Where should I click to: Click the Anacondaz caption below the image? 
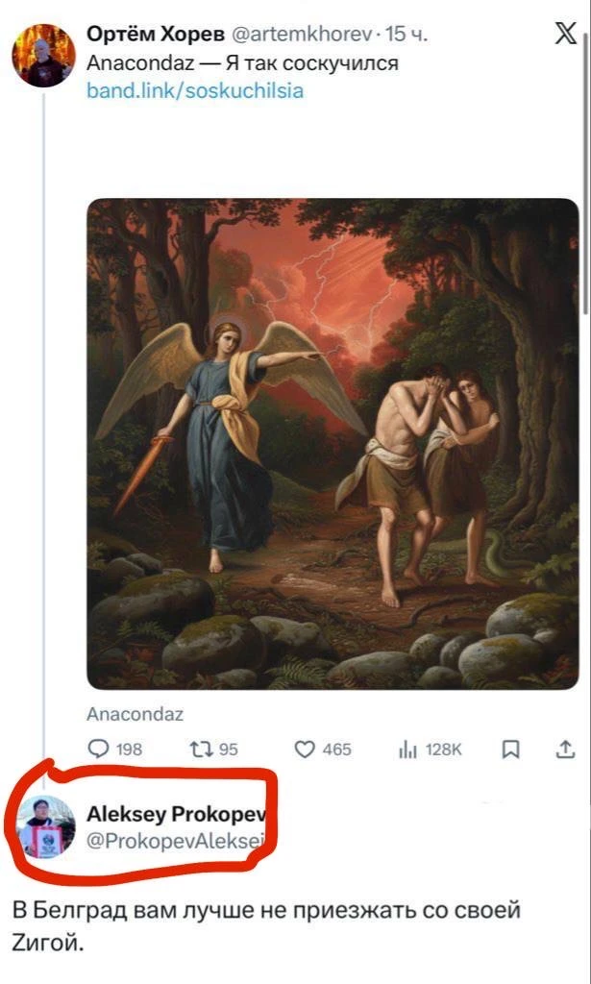click(135, 714)
